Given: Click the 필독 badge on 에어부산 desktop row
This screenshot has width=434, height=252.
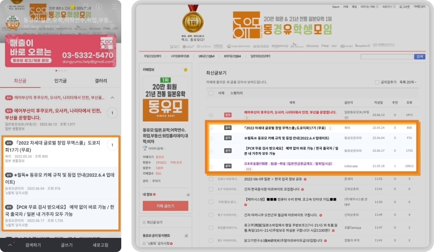Looking at the screenshot, I should pos(228,115).
